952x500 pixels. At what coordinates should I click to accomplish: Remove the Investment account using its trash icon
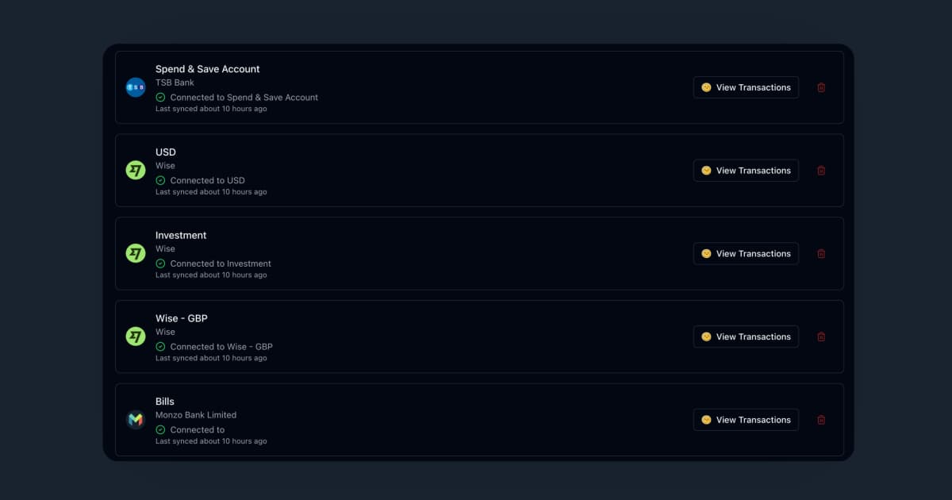coord(821,253)
